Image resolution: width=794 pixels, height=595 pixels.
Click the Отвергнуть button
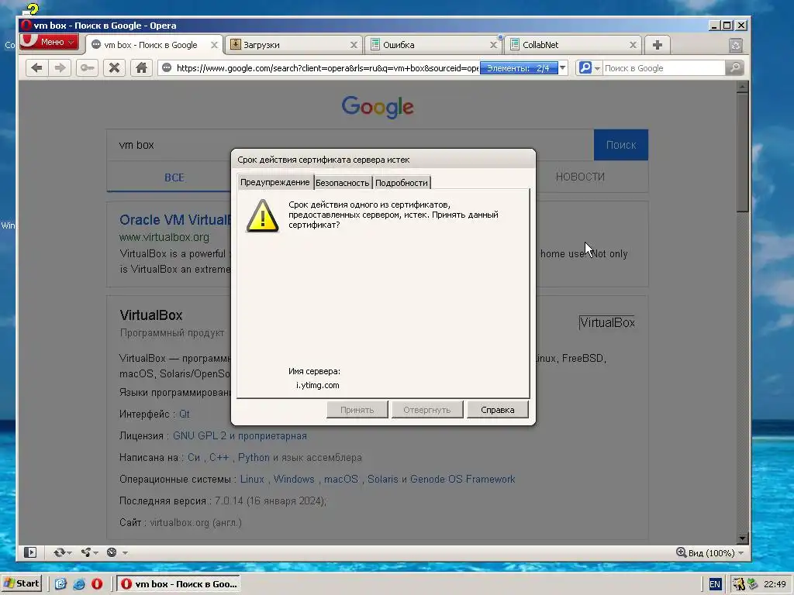pyautogui.click(x=427, y=410)
